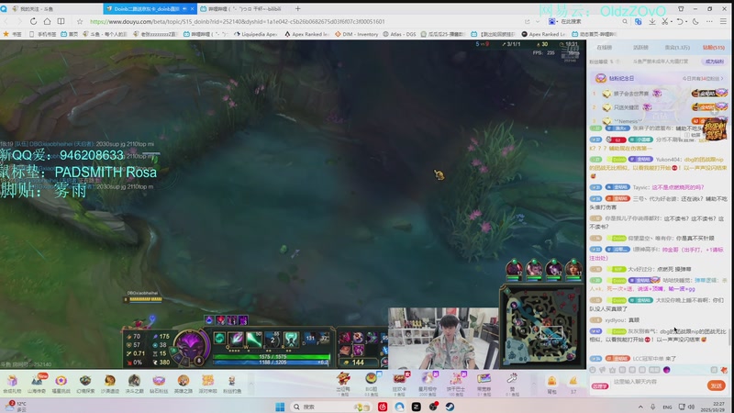Click the game minimap in stream
This screenshot has height=413, width=734.
[x=540, y=326]
